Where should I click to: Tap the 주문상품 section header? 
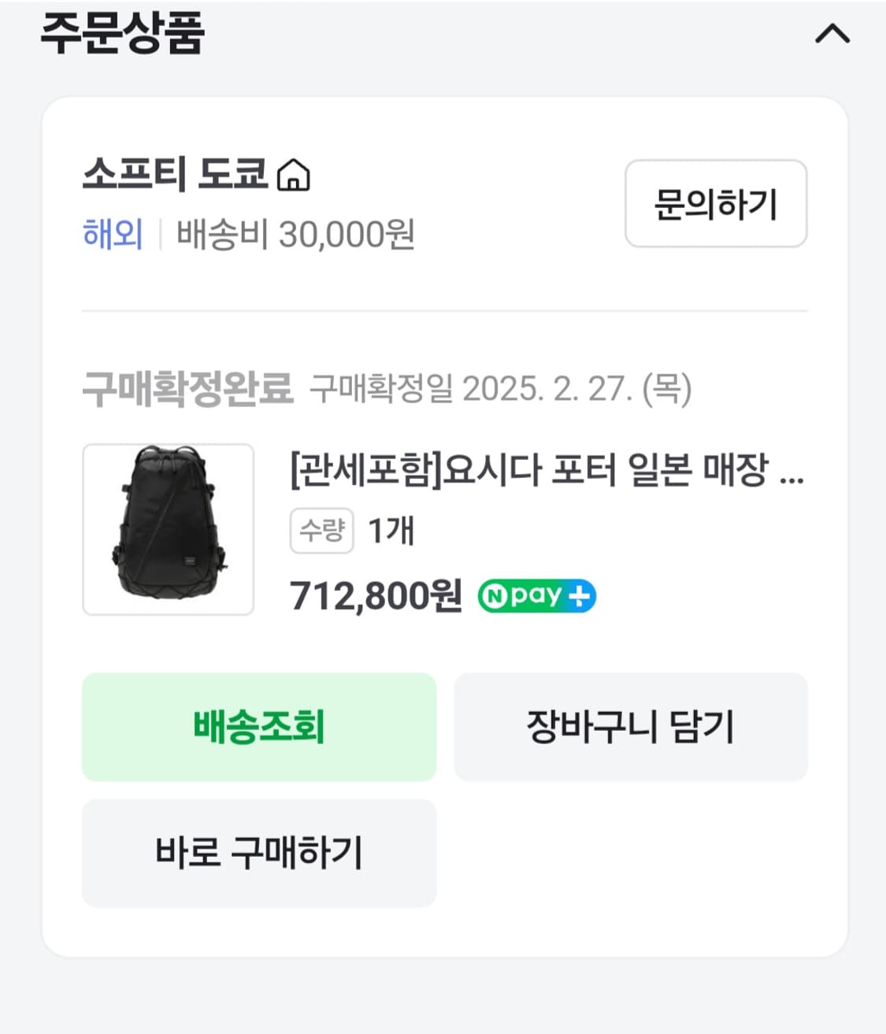(123, 33)
